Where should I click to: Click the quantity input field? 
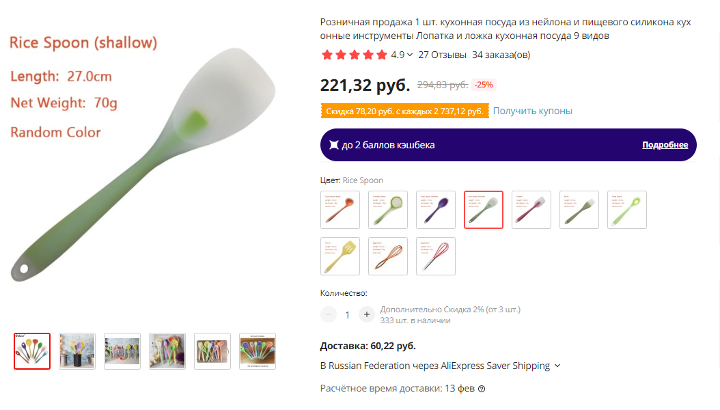pyautogui.click(x=348, y=314)
